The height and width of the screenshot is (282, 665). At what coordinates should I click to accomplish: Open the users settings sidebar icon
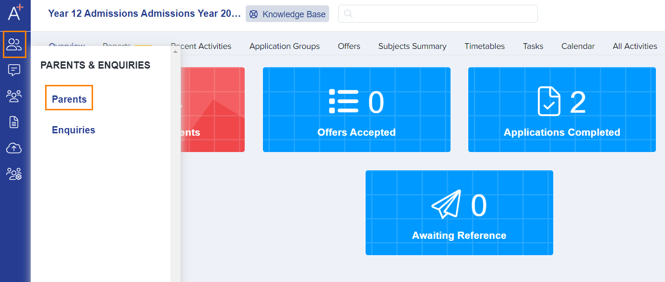click(14, 174)
